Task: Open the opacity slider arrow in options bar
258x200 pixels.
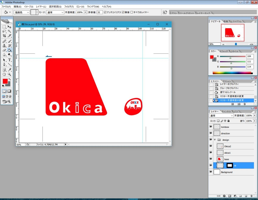Action: point(85,12)
